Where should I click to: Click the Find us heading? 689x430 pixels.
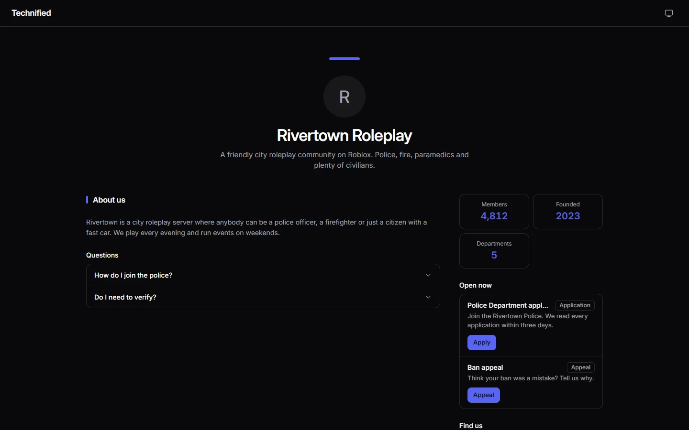471,426
